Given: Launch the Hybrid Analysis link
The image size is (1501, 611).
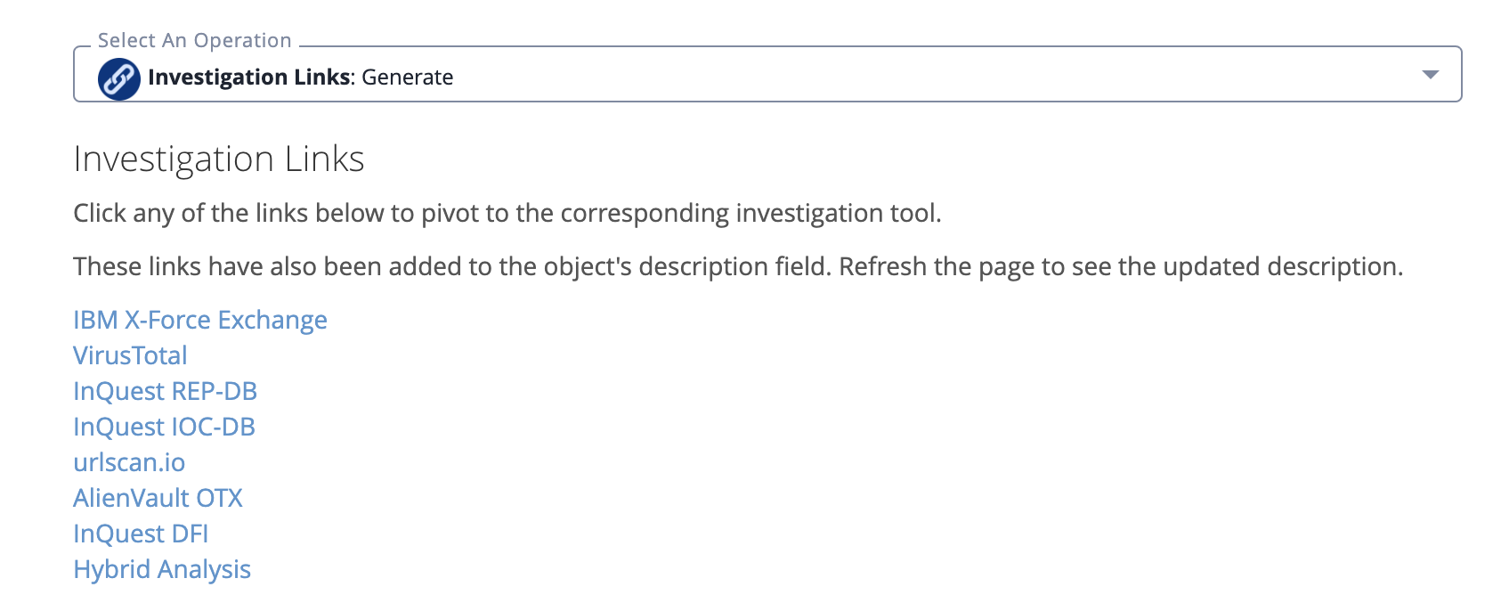Looking at the screenshot, I should 162,569.
